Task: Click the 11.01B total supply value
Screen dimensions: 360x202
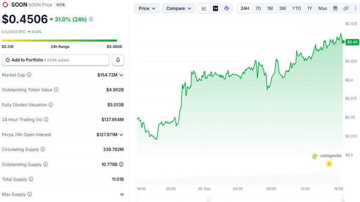Action: [118, 180]
